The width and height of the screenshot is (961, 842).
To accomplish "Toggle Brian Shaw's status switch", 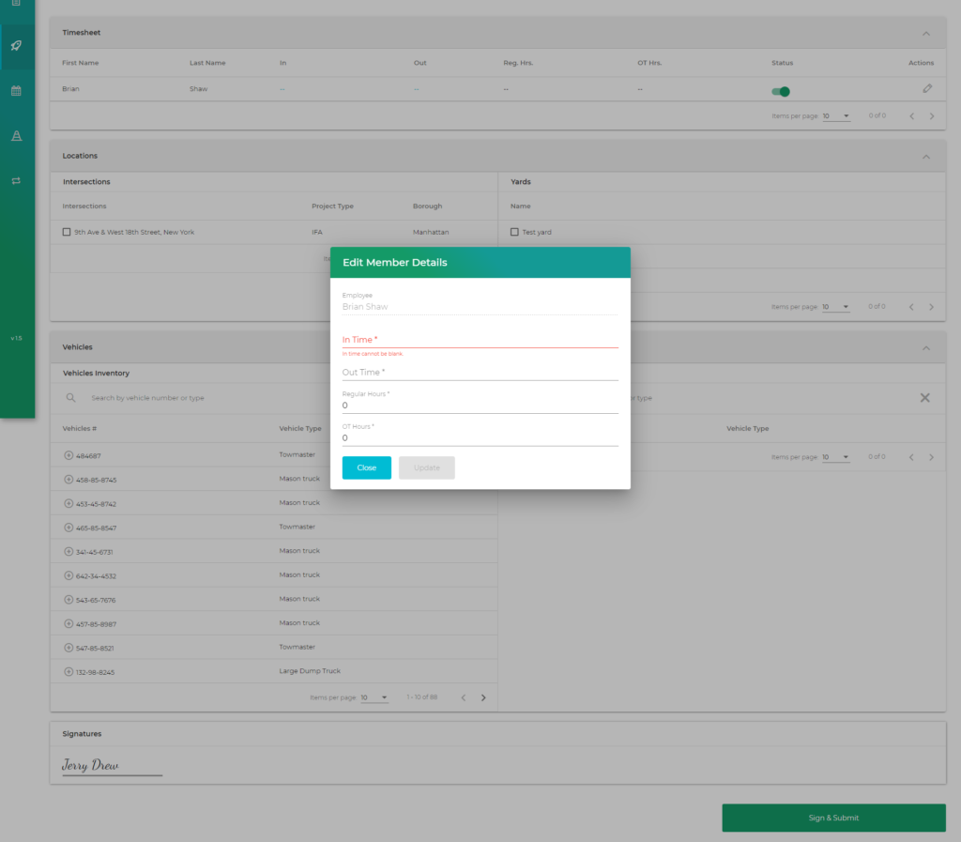I will coord(781,91).
